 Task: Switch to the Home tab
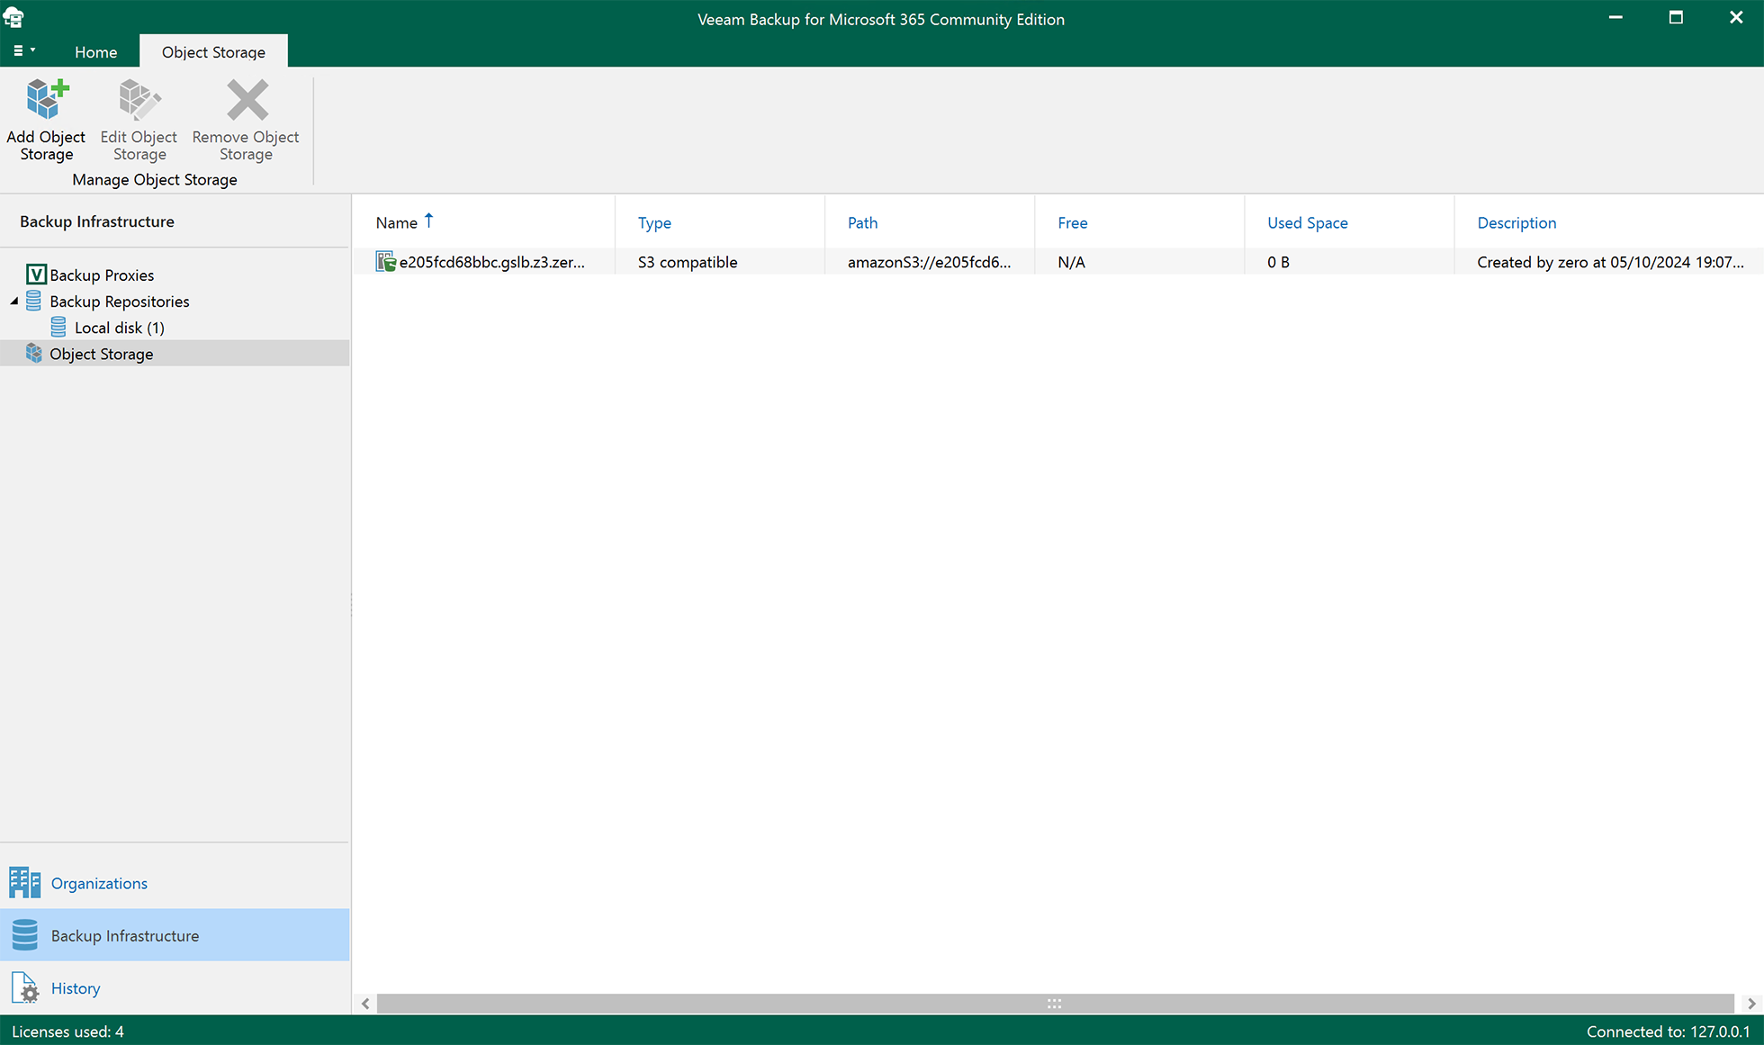coord(95,51)
